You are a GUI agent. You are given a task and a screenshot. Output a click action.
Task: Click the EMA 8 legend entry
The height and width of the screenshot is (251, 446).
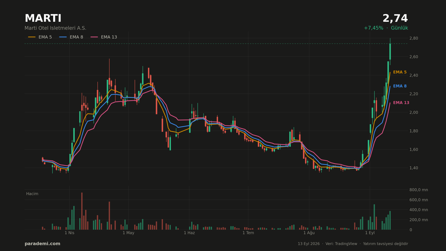[x=71, y=37]
